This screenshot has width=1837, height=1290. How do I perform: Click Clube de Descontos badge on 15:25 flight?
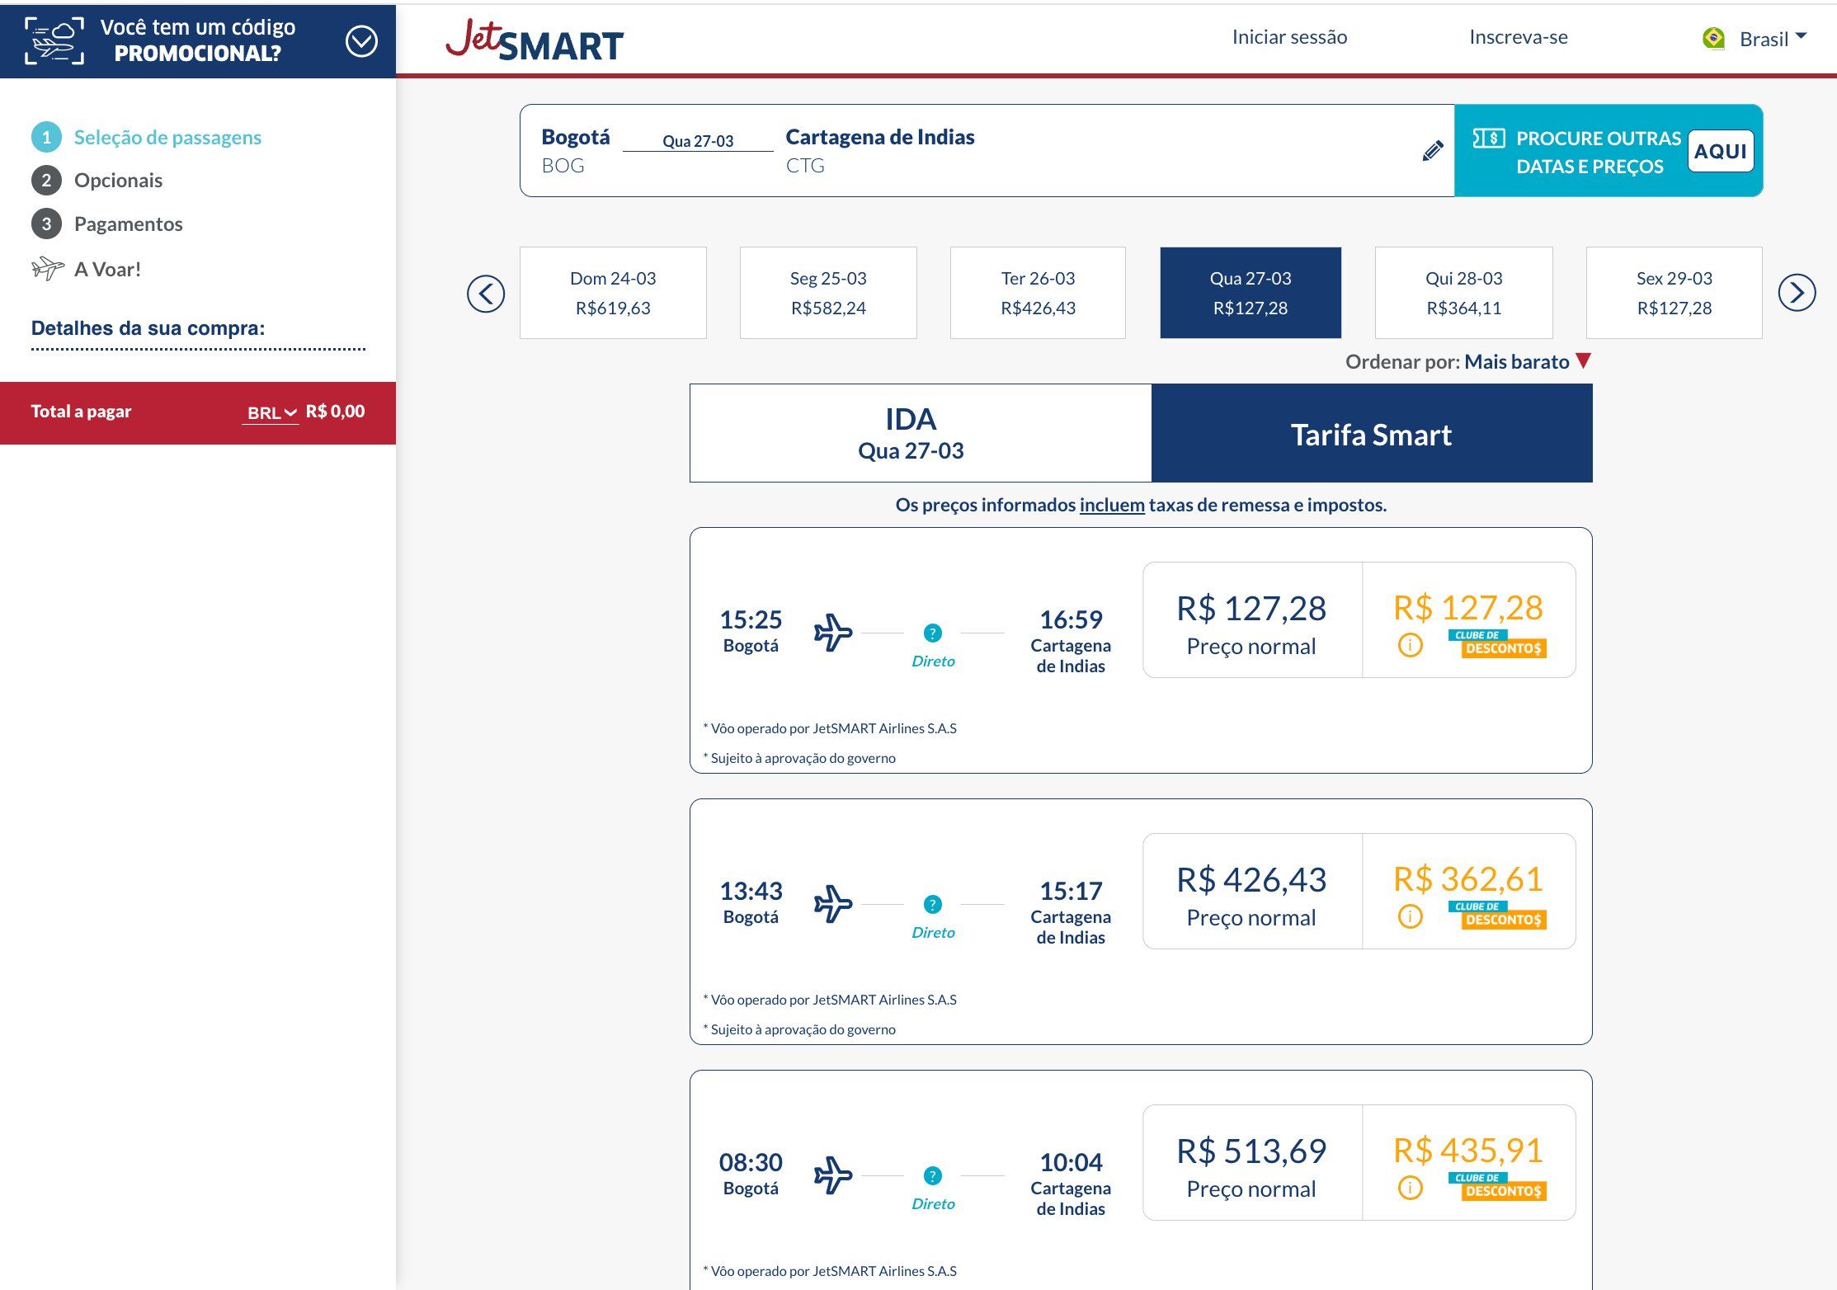click(1497, 643)
